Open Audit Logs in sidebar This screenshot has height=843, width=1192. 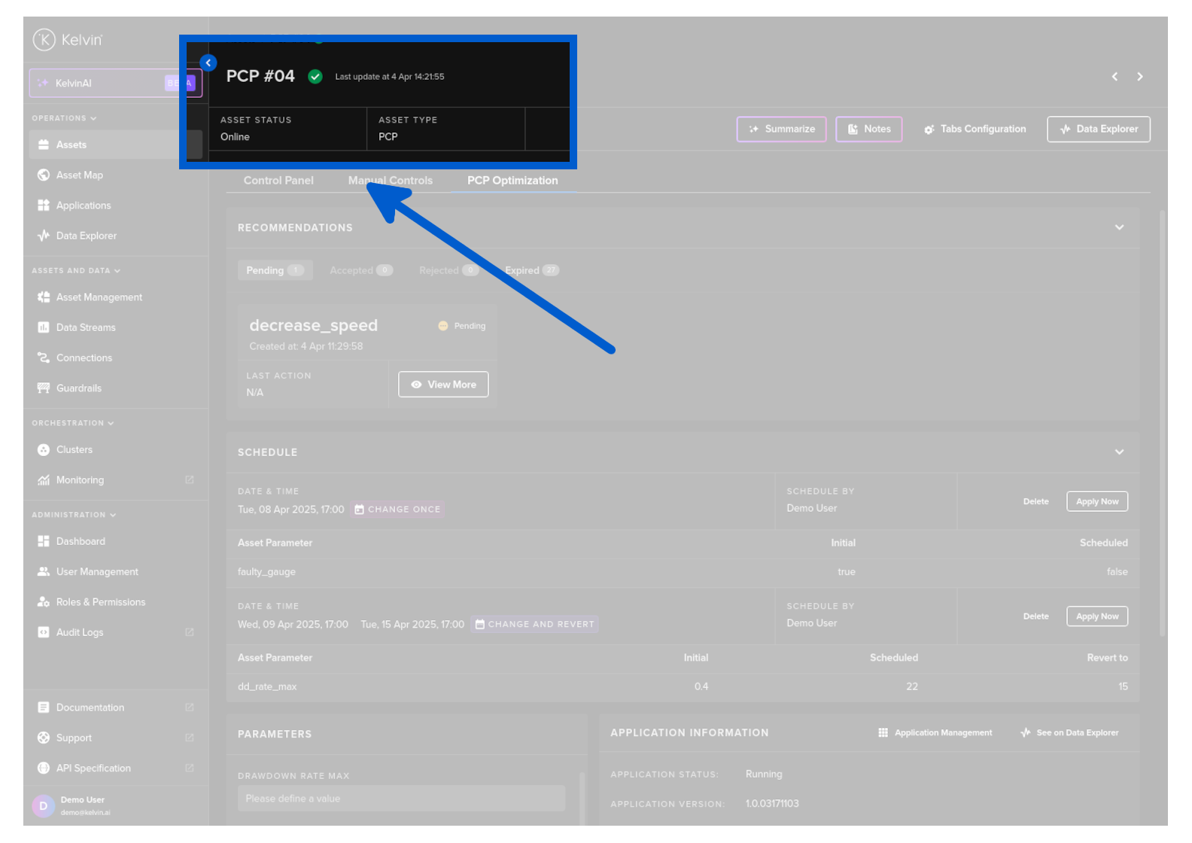click(x=79, y=632)
